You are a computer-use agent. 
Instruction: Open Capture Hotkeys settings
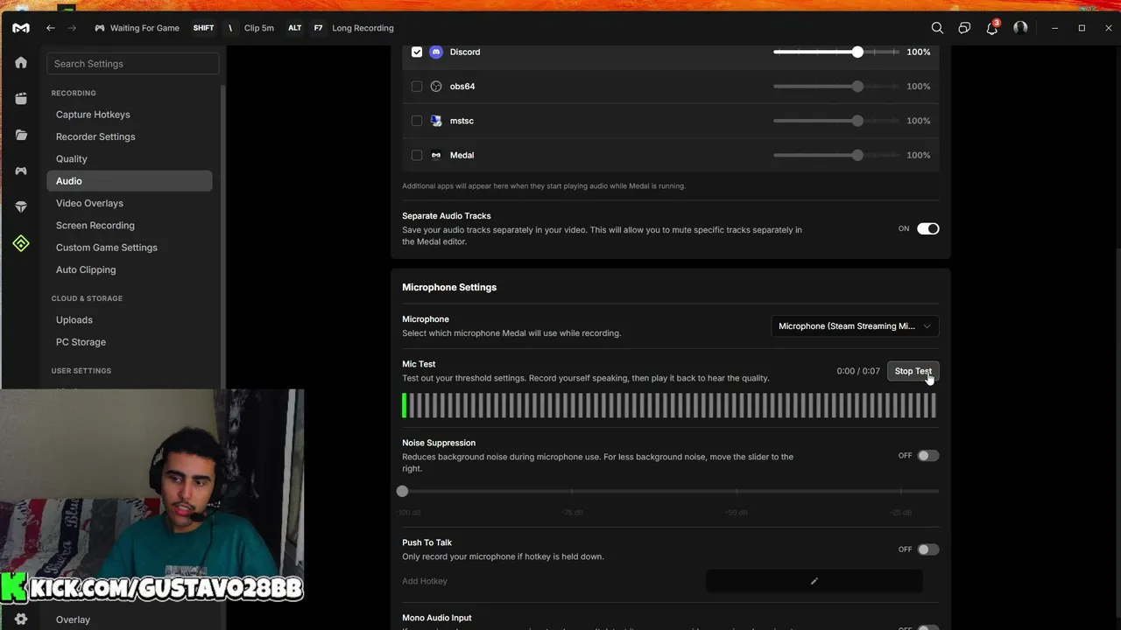tap(93, 115)
